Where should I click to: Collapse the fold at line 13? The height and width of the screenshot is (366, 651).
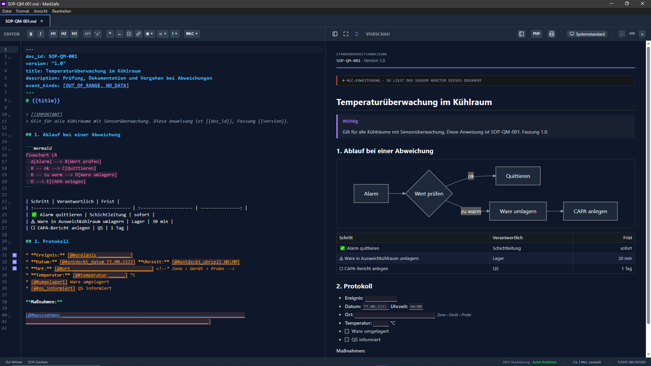(x=9, y=135)
